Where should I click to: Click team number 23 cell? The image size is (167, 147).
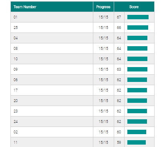pos(52,111)
